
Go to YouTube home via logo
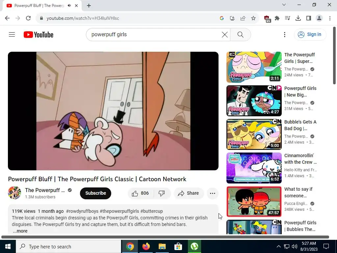pos(39,35)
